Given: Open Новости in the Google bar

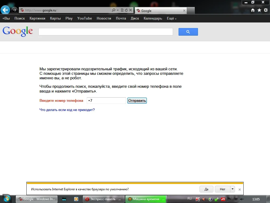Looking at the screenshot, I should point(104,18).
